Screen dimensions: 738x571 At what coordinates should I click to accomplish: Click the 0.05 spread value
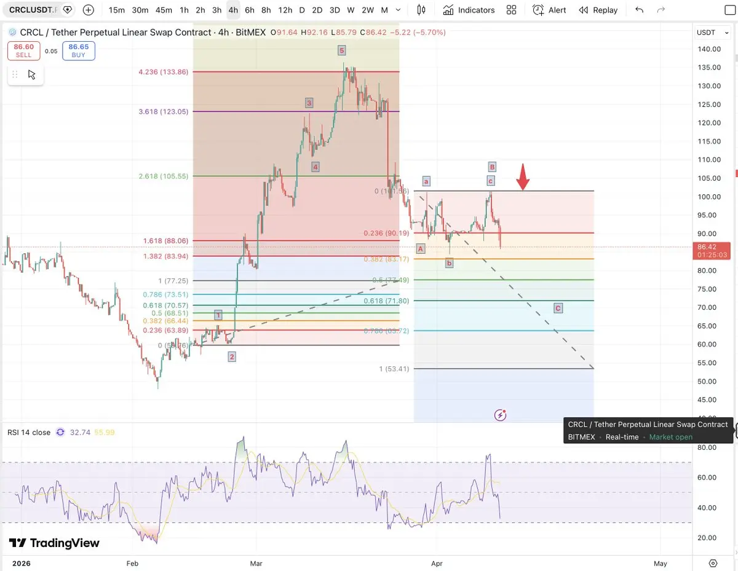[x=51, y=51]
